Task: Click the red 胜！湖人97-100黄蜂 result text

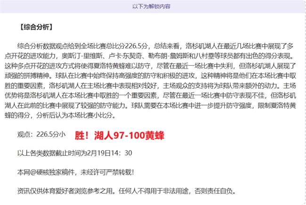Action: 120,136
